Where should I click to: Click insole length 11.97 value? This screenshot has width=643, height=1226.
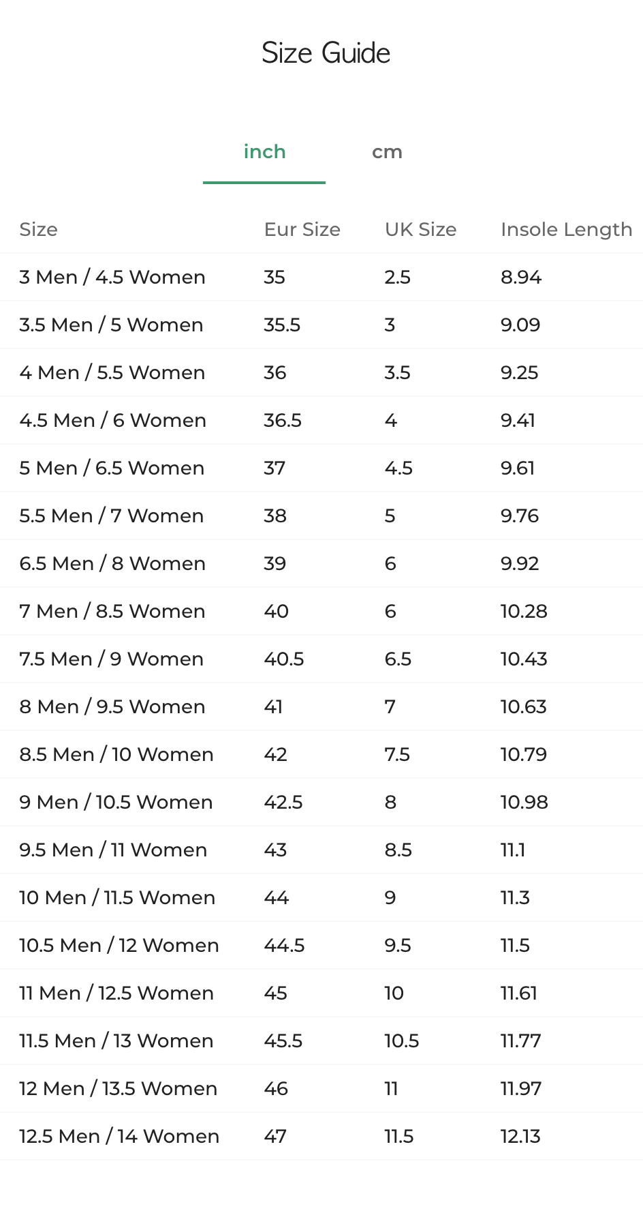[x=521, y=1089]
